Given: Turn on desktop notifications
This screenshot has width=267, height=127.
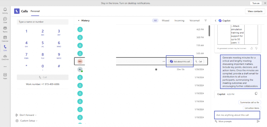Looking at the screenshot, I should [x=256, y=3].
